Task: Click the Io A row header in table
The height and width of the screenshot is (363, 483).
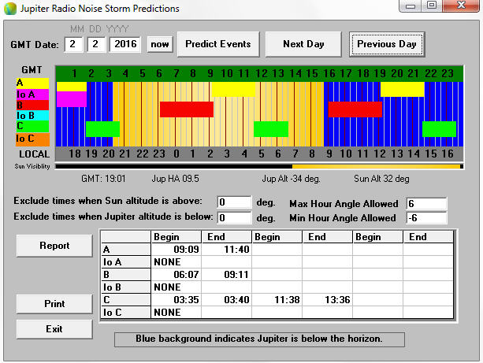Action: [126, 262]
